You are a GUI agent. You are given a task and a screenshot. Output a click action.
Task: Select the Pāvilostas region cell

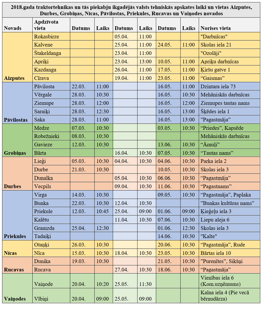pyautogui.click(x=16, y=120)
